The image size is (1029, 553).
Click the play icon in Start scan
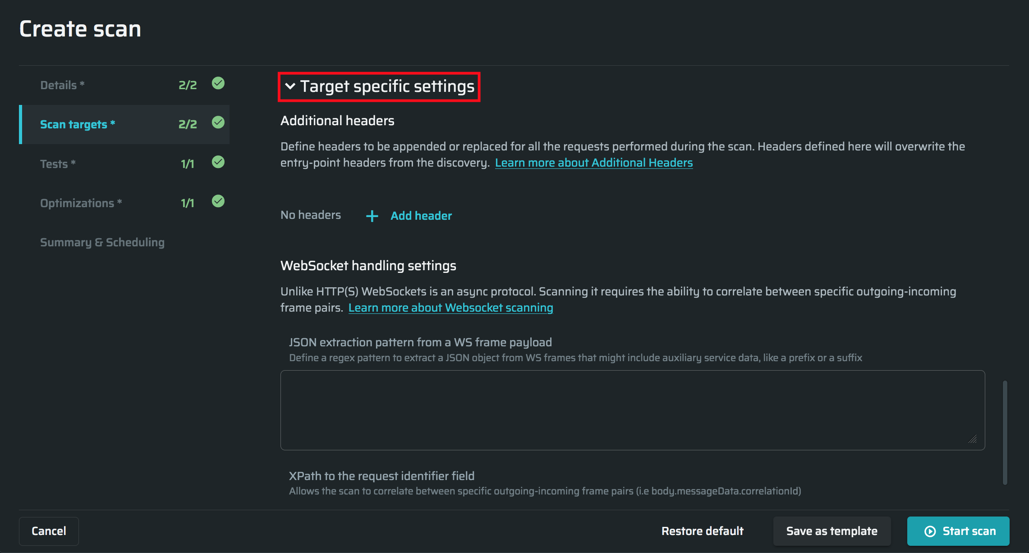[x=930, y=531]
